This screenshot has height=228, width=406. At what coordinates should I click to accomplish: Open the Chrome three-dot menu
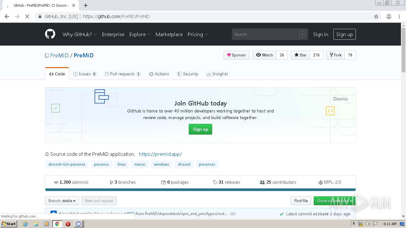coord(399,16)
